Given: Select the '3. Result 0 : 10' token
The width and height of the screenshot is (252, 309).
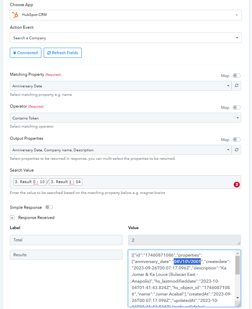Looking at the screenshot, I should [x=30, y=182].
